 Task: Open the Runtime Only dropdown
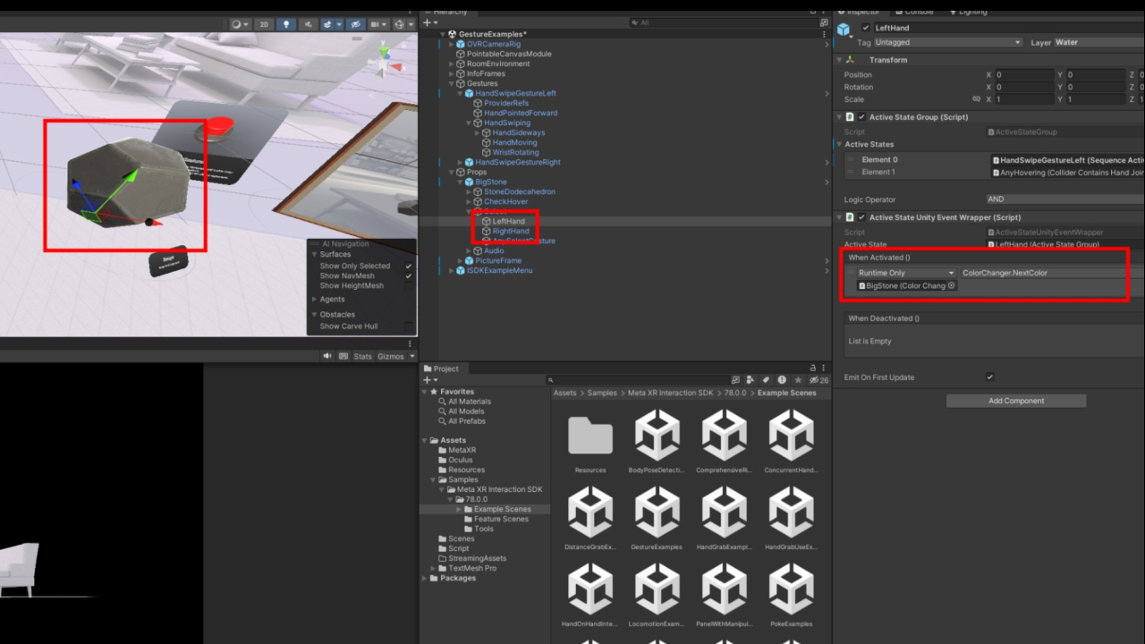click(x=905, y=273)
